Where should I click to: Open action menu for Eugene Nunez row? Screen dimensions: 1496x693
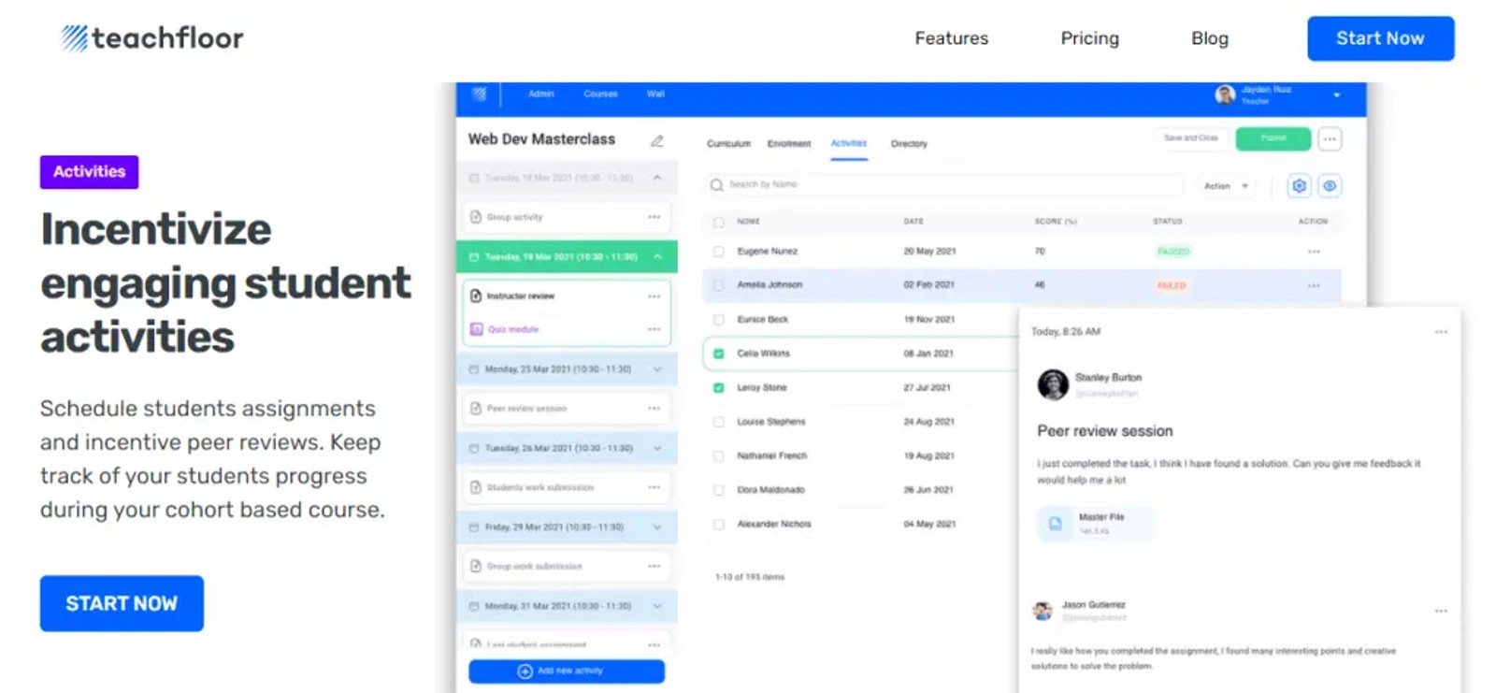pyautogui.click(x=1314, y=252)
